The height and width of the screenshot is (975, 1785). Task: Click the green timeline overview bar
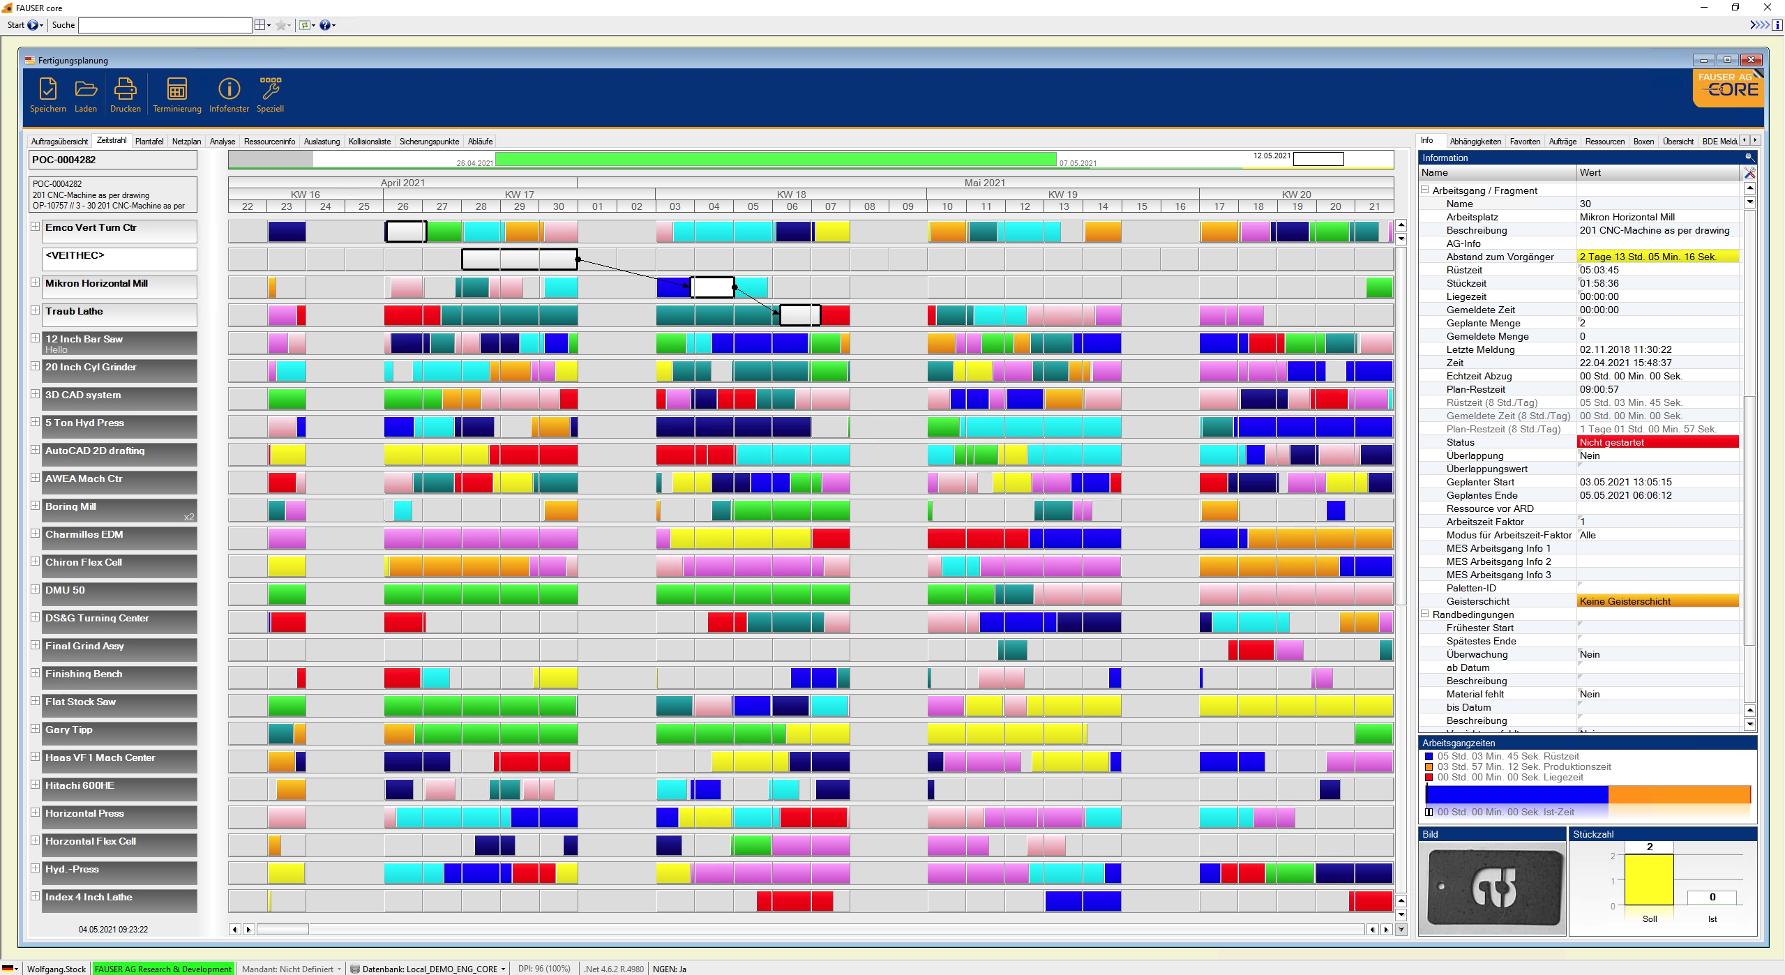pos(774,159)
